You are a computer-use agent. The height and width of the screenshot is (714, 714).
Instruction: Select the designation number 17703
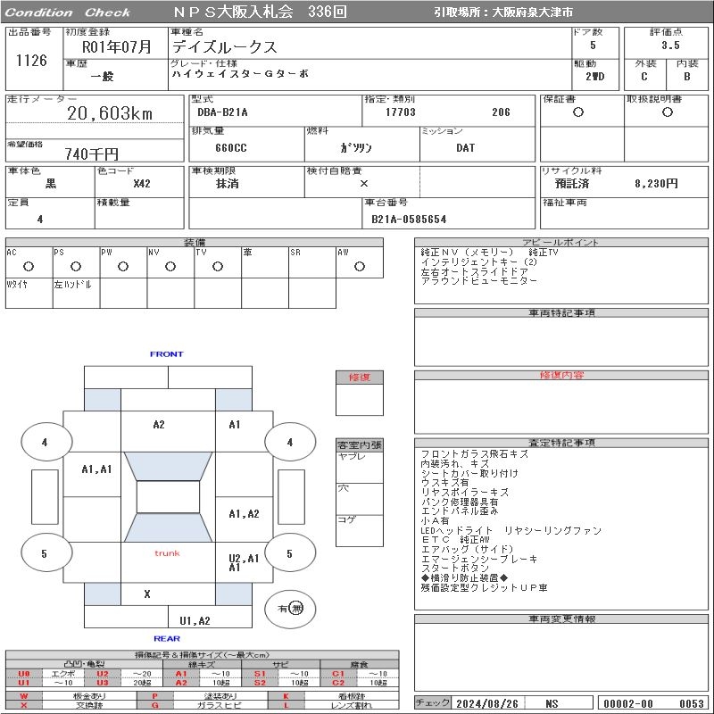pyautogui.click(x=401, y=112)
